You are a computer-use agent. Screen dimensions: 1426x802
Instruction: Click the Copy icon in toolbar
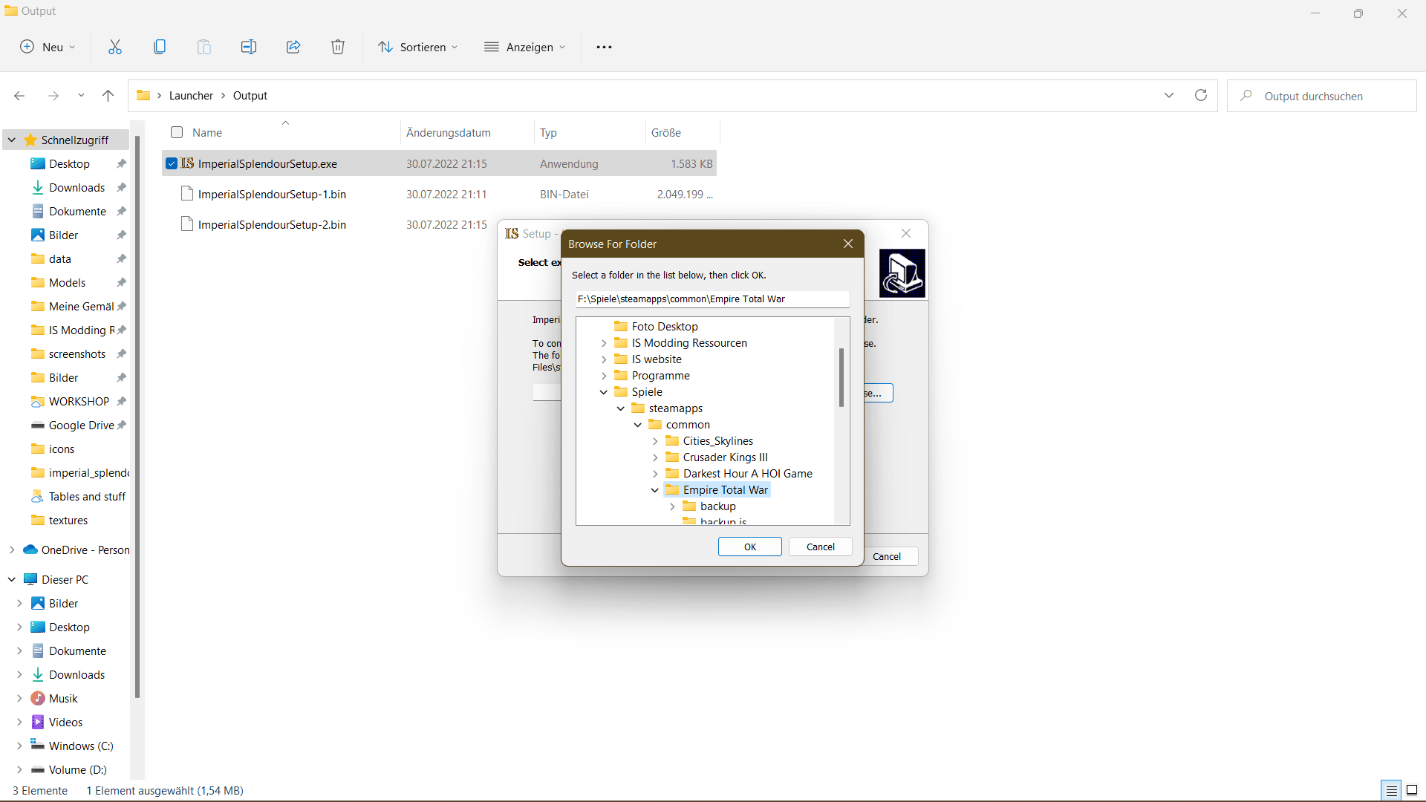tap(160, 47)
